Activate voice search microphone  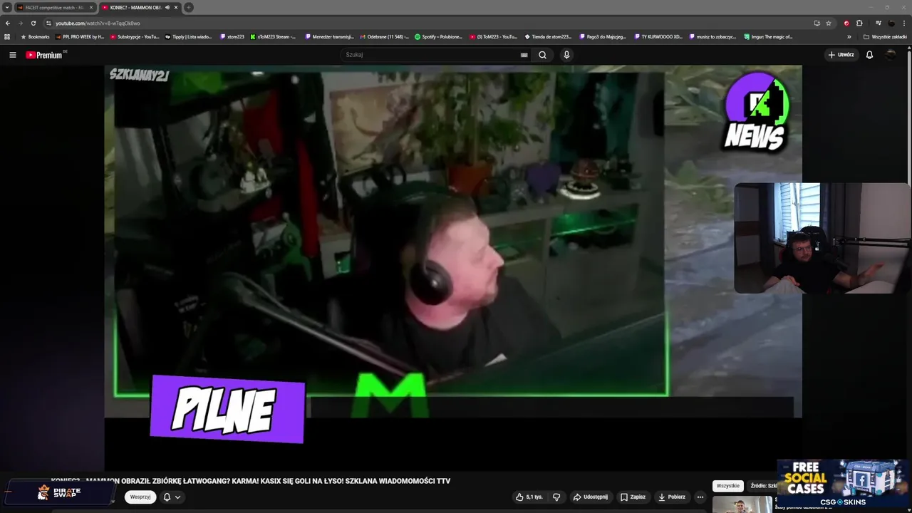pyautogui.click(x=566, y=55)
